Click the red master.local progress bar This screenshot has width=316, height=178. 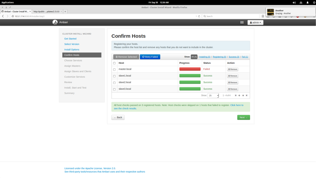[x=190, y=69]
